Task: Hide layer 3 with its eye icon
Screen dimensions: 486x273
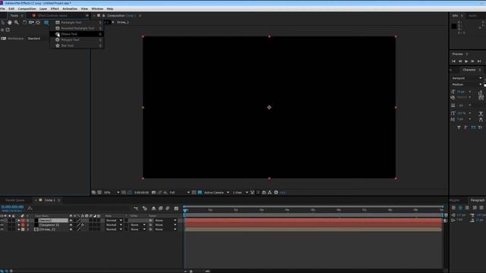Action: [x=2, y=230]
